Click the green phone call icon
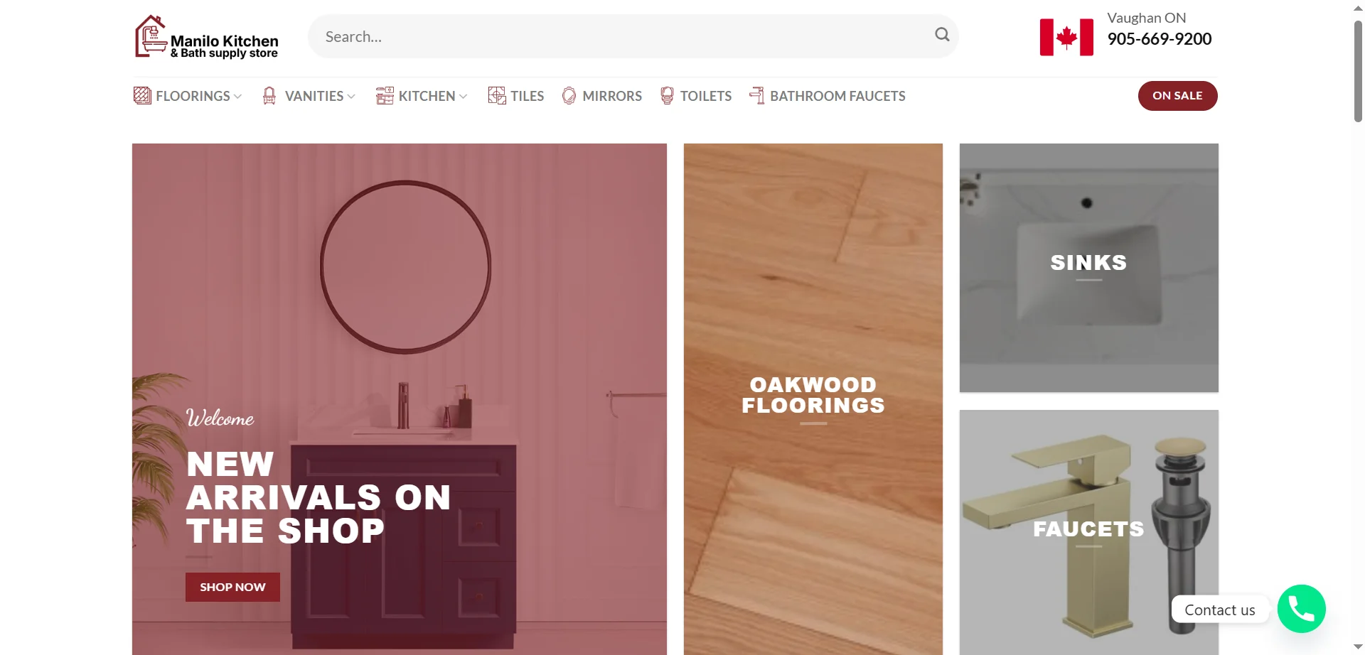Screen dimensions: 1365x655 1301,609
